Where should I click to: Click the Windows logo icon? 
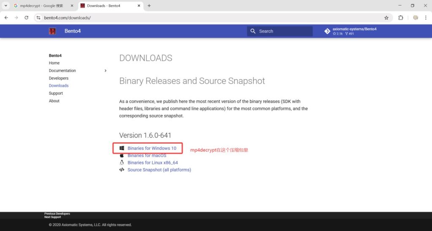tap(122, 148)
